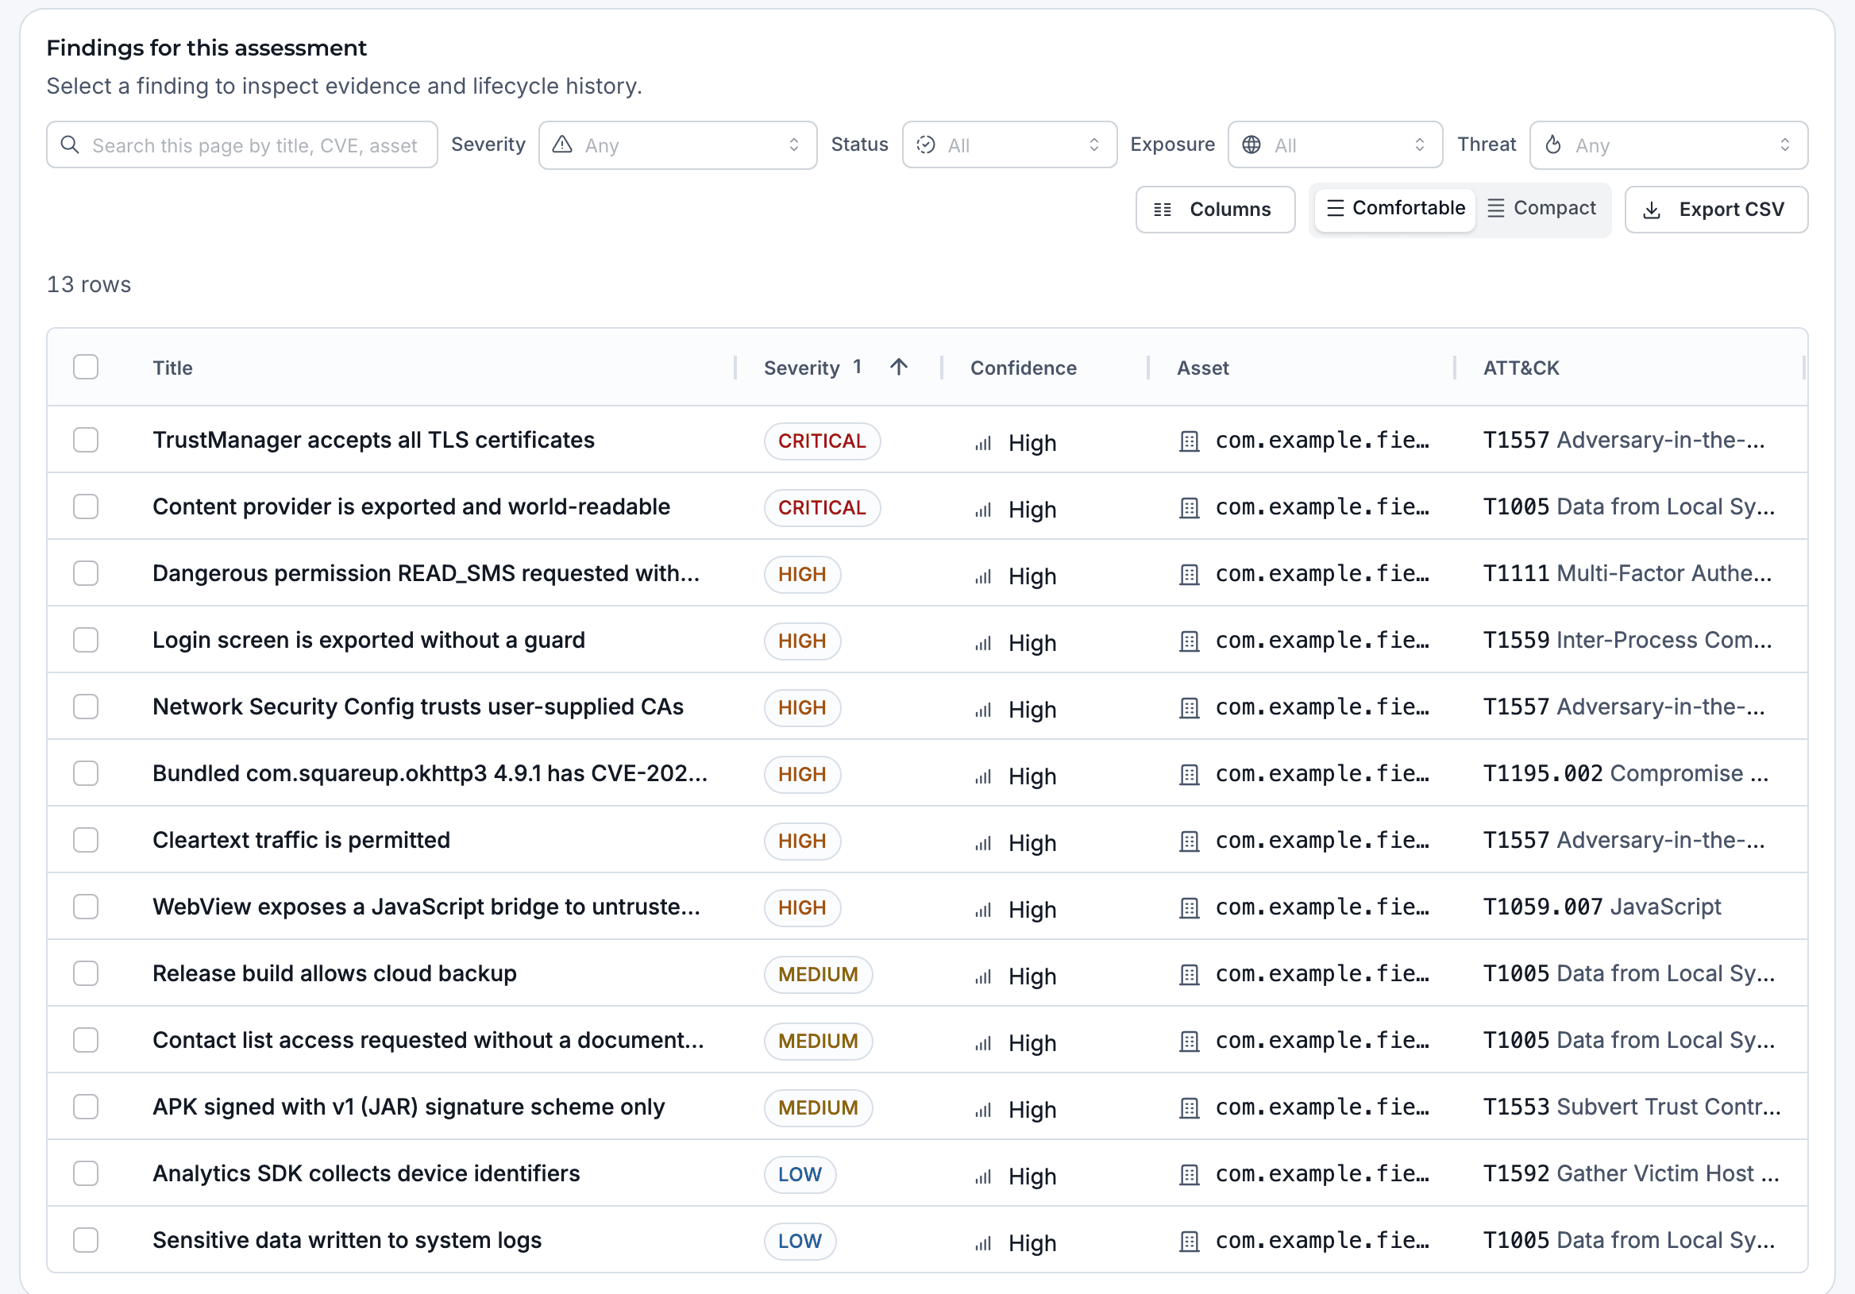
Task: Toggle the select-all checkbox in table header
Action: coord(86,367)
